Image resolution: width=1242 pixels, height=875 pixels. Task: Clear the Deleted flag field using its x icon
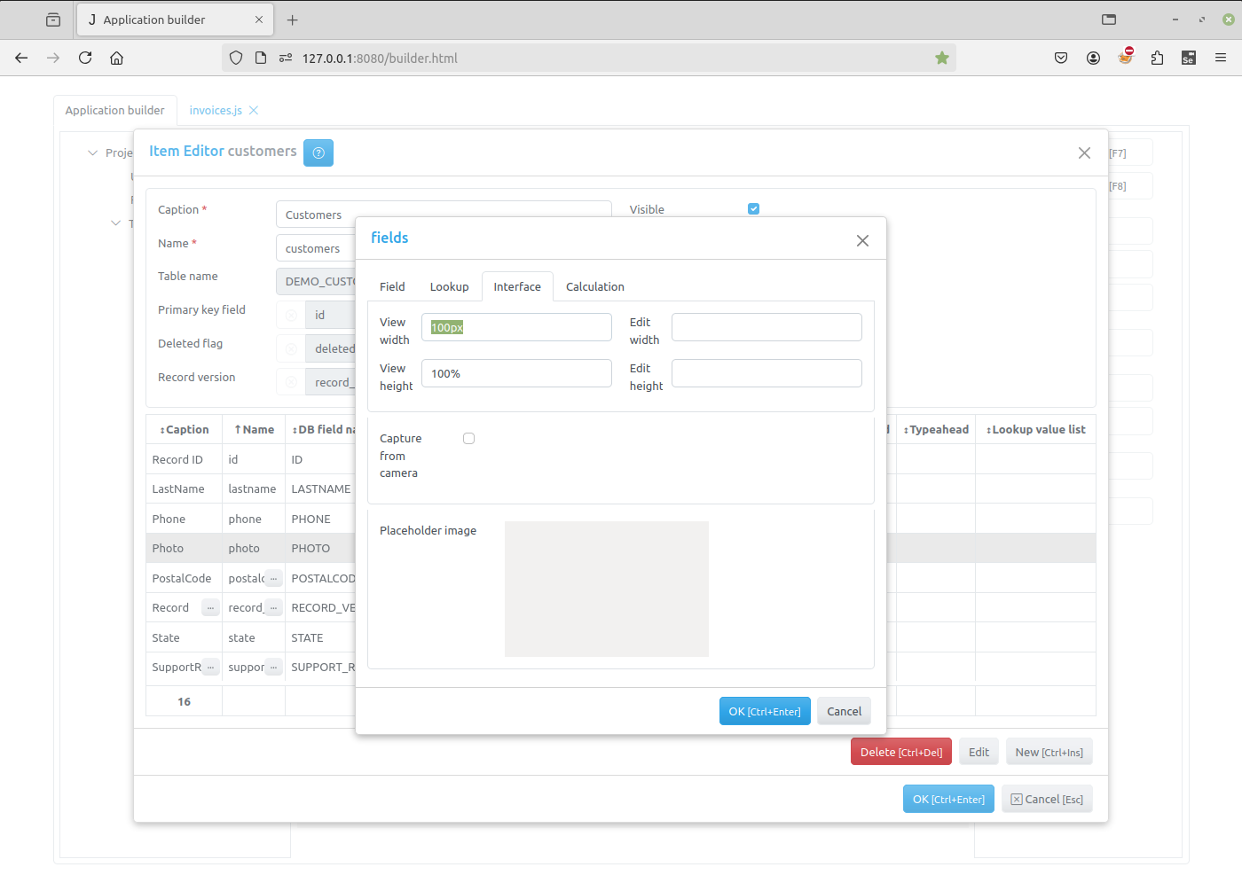(x=291, y=348)
